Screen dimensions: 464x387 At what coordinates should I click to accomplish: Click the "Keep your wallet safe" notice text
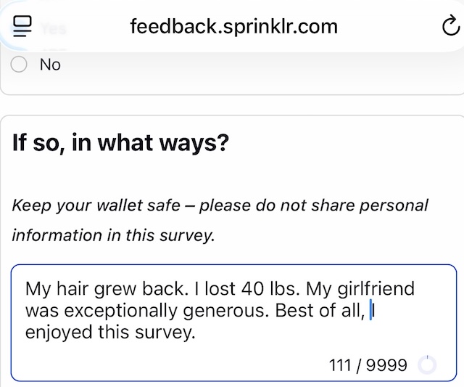click(96, 205)
